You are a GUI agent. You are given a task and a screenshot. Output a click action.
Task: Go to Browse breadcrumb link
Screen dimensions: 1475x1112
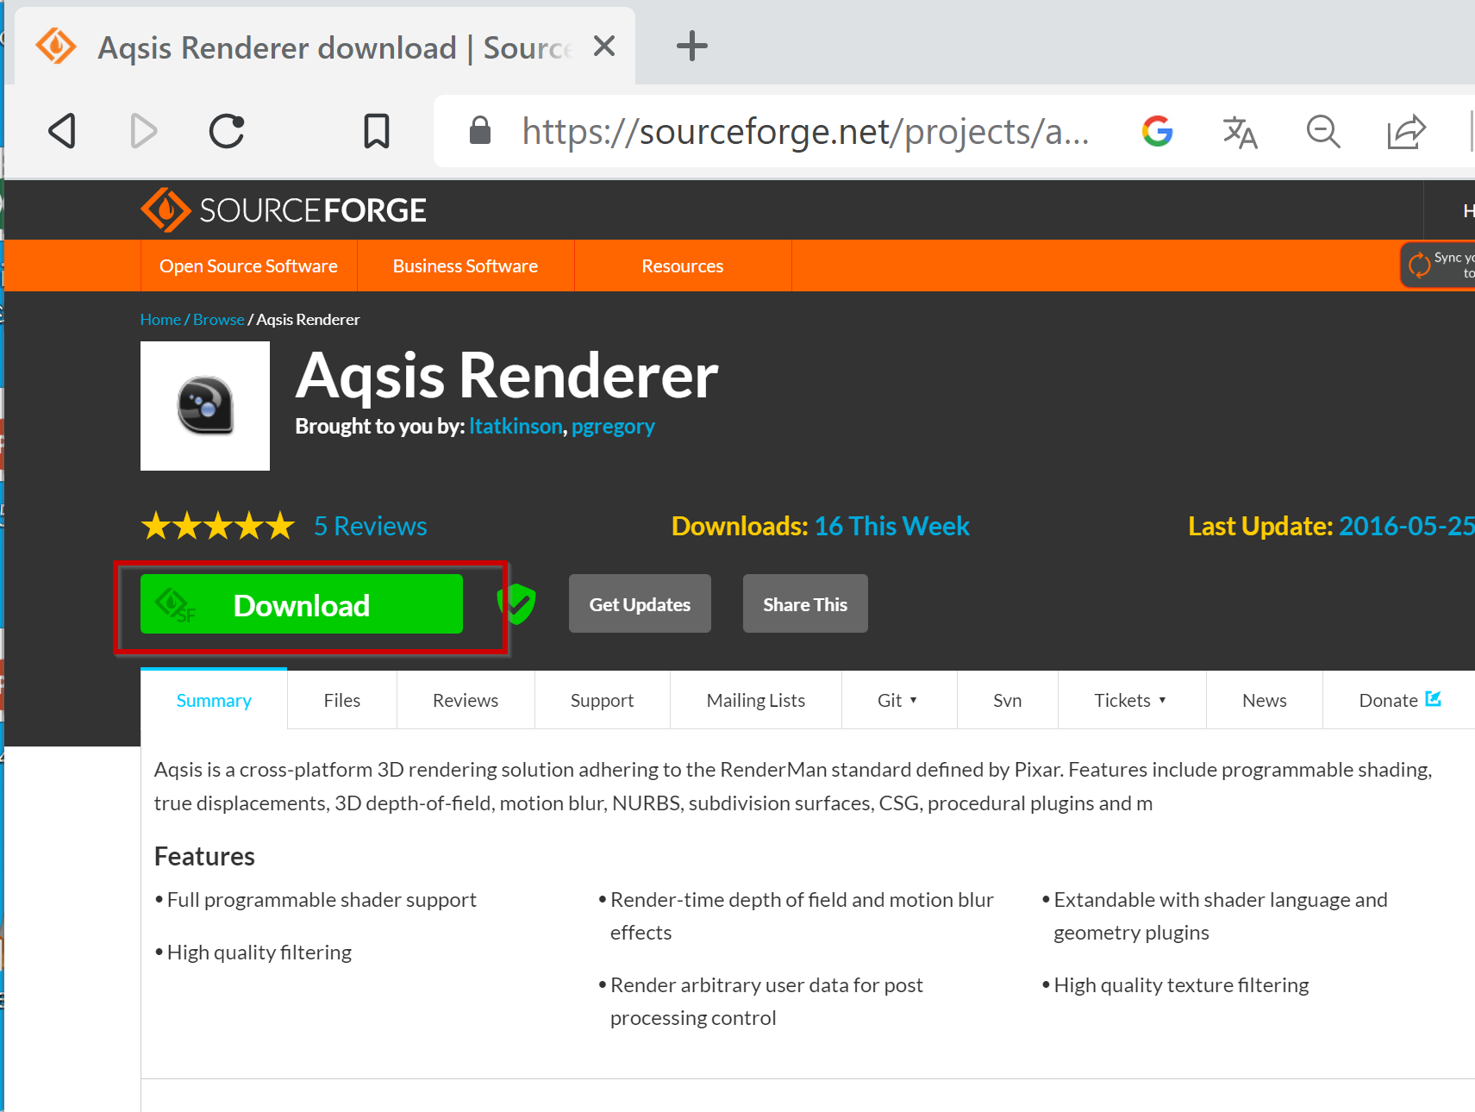219,320
